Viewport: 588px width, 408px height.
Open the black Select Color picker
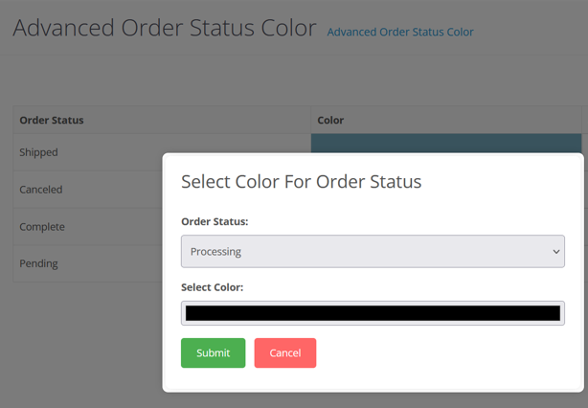coord(373,313)
